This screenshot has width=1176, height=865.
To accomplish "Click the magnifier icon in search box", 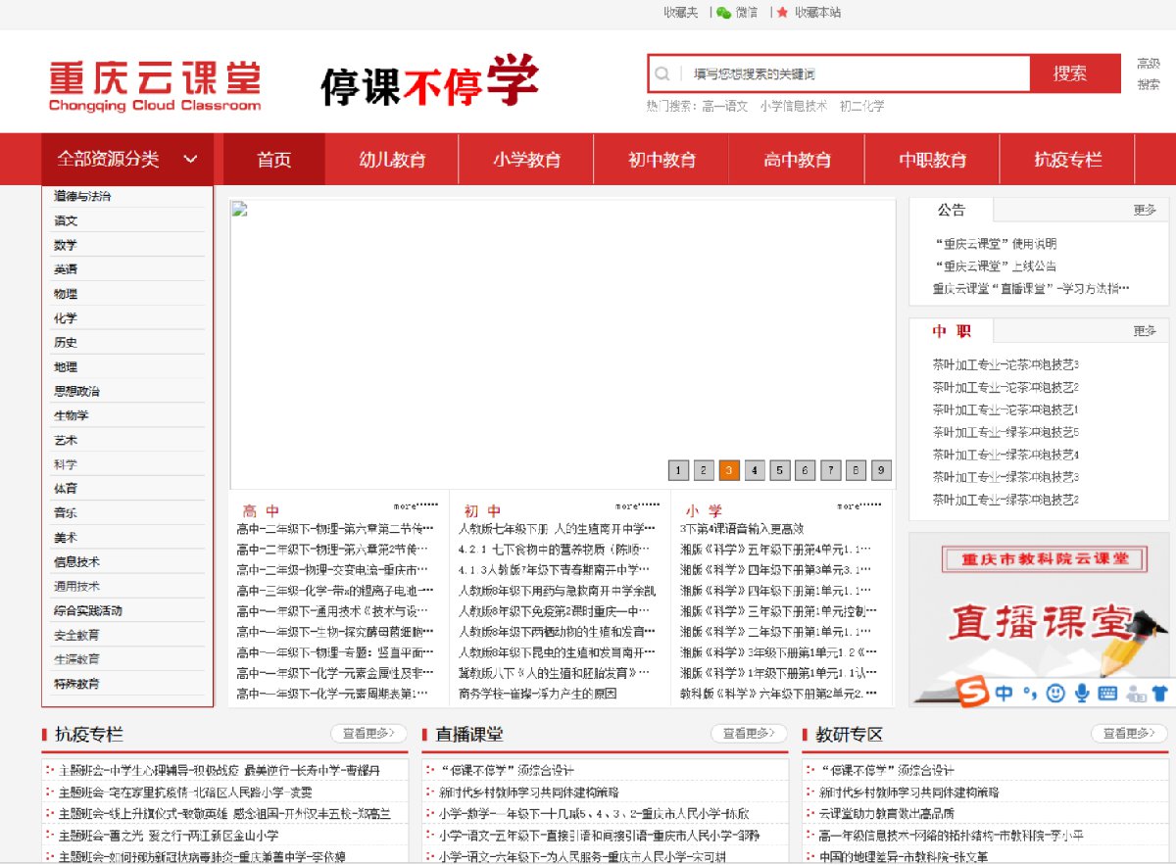I will click(663, 73).
